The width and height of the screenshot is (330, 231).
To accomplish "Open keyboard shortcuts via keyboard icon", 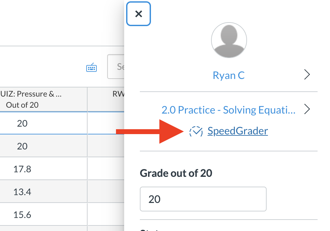I will tap(91, 68).
